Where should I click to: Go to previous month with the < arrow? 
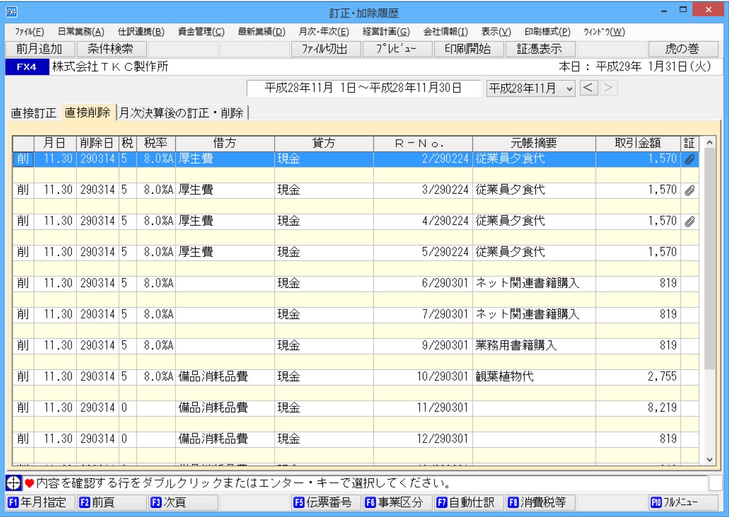(x=588, y=88)
